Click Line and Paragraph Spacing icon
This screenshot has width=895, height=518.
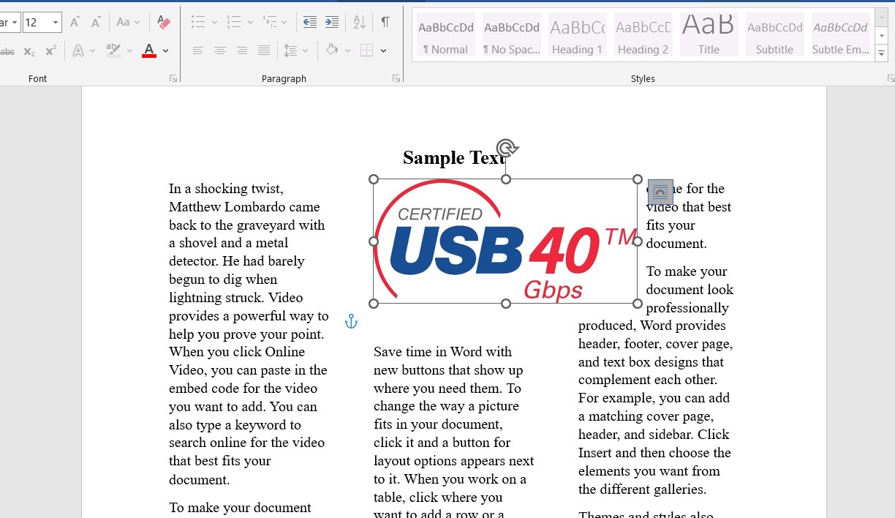[290, 50]
